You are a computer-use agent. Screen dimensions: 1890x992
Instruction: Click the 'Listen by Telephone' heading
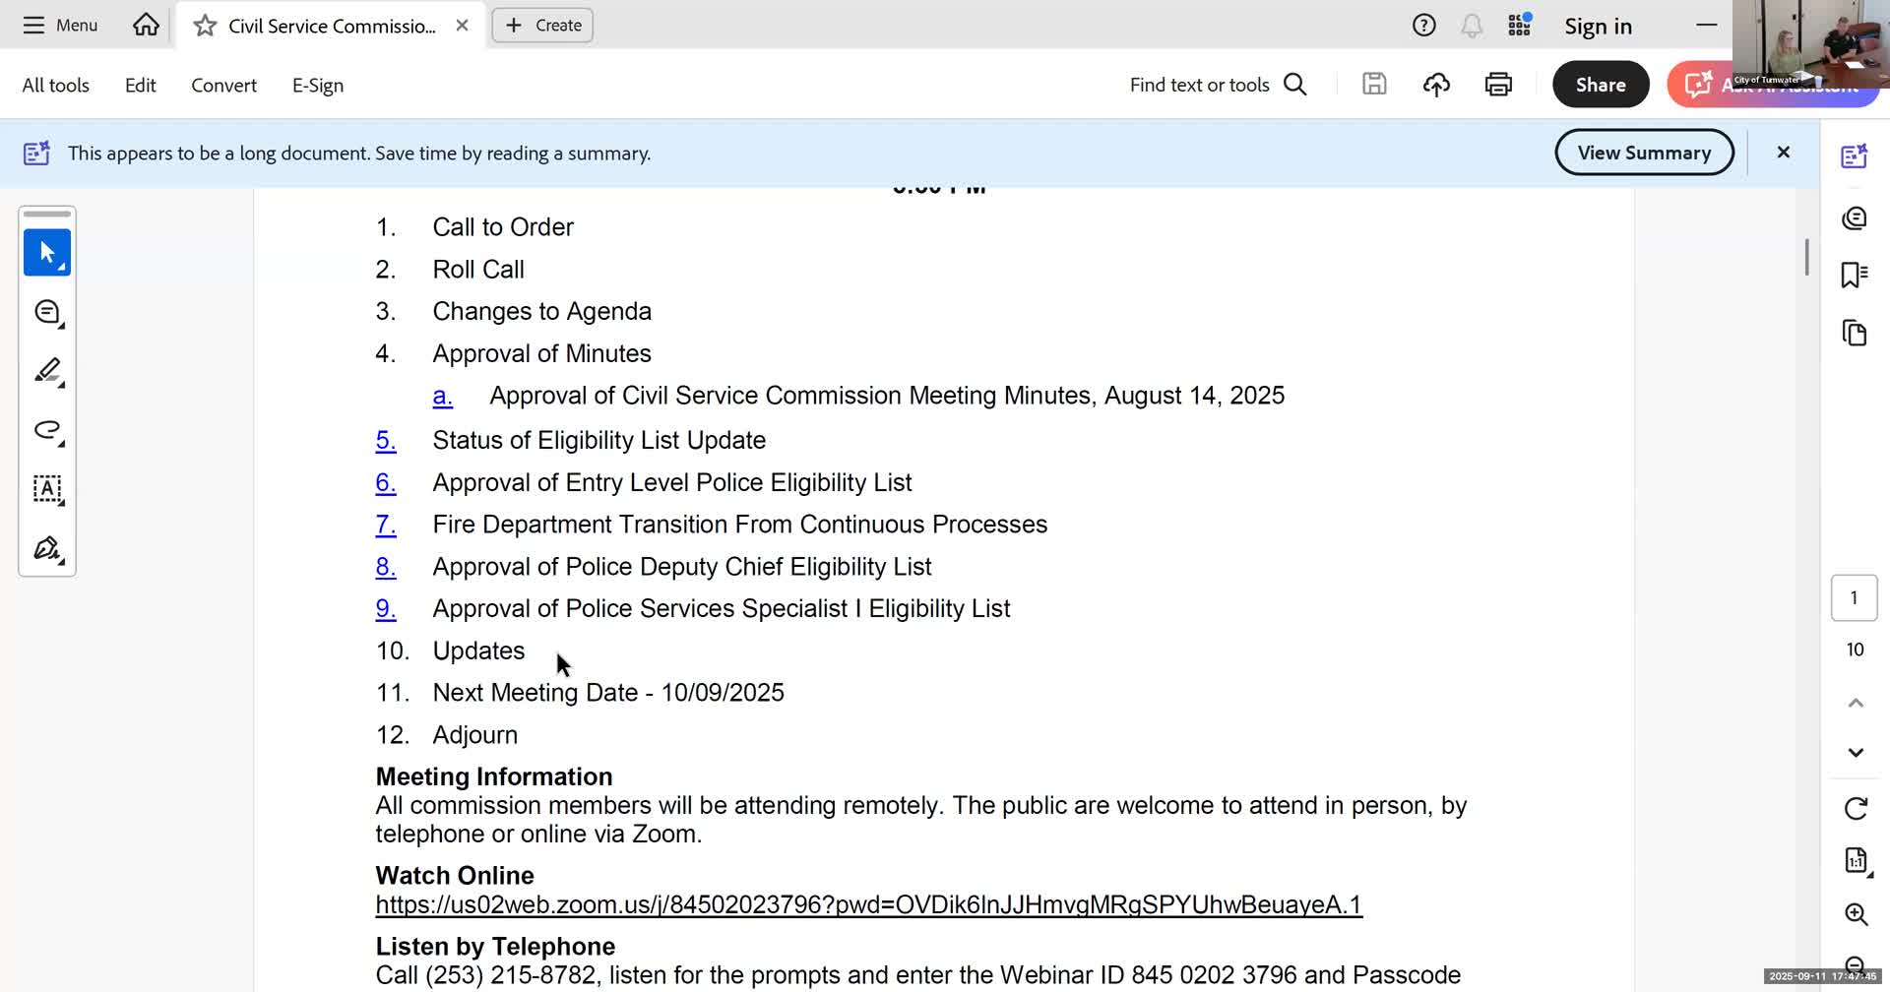(x=495, y=947)
